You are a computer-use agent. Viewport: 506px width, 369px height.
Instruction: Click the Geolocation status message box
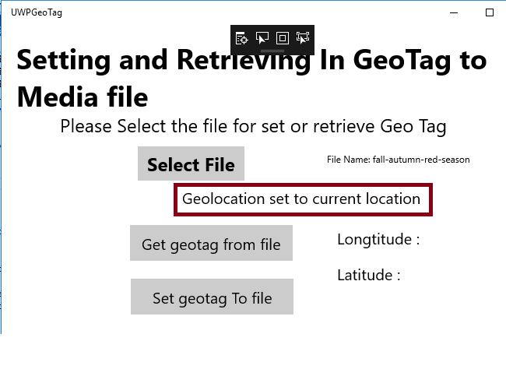coord(301,199)
